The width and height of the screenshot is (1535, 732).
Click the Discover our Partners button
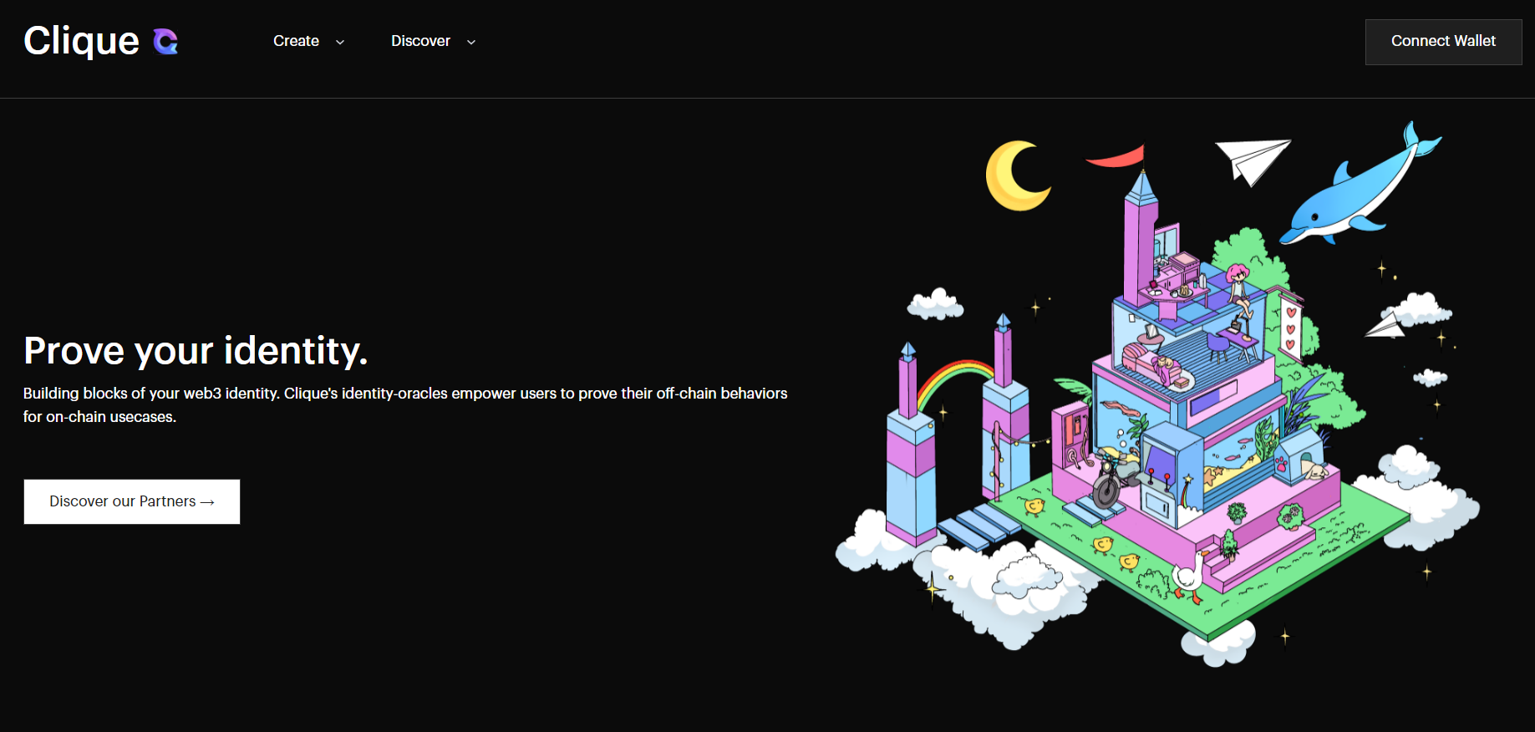point(131,501)
